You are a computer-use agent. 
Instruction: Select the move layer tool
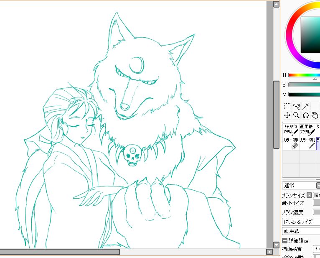pyautogui.click(x=287, y=115)
